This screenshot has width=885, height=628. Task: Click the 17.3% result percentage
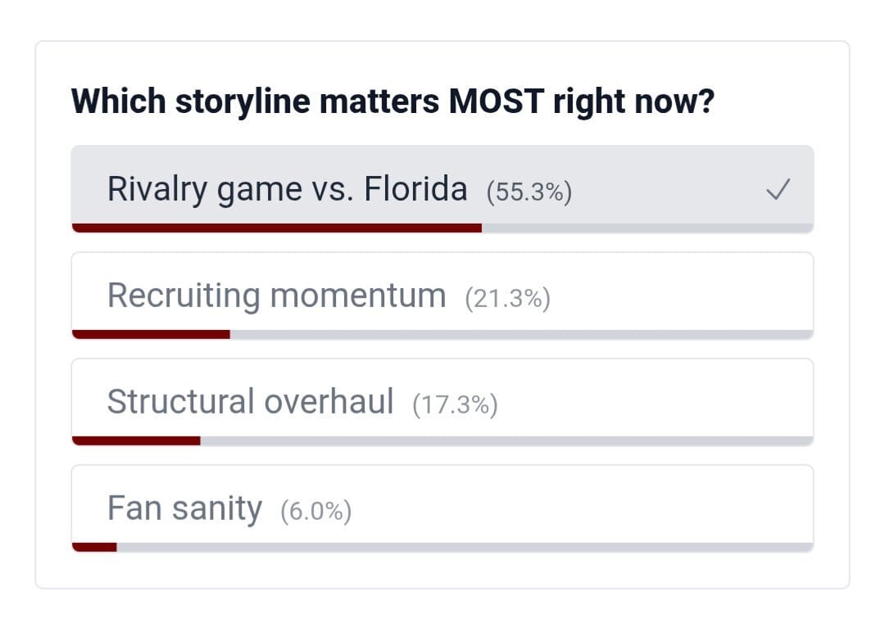coord(455,405)
